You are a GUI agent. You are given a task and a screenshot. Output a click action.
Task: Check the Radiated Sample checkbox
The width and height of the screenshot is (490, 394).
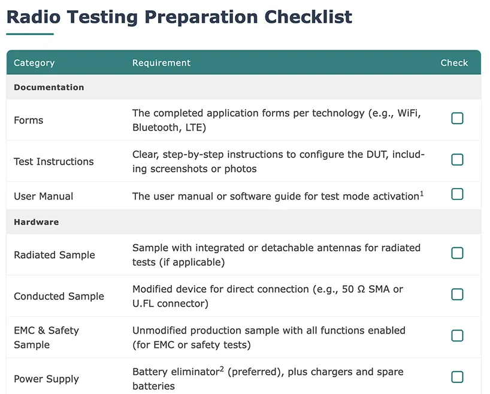pos(457,253)
